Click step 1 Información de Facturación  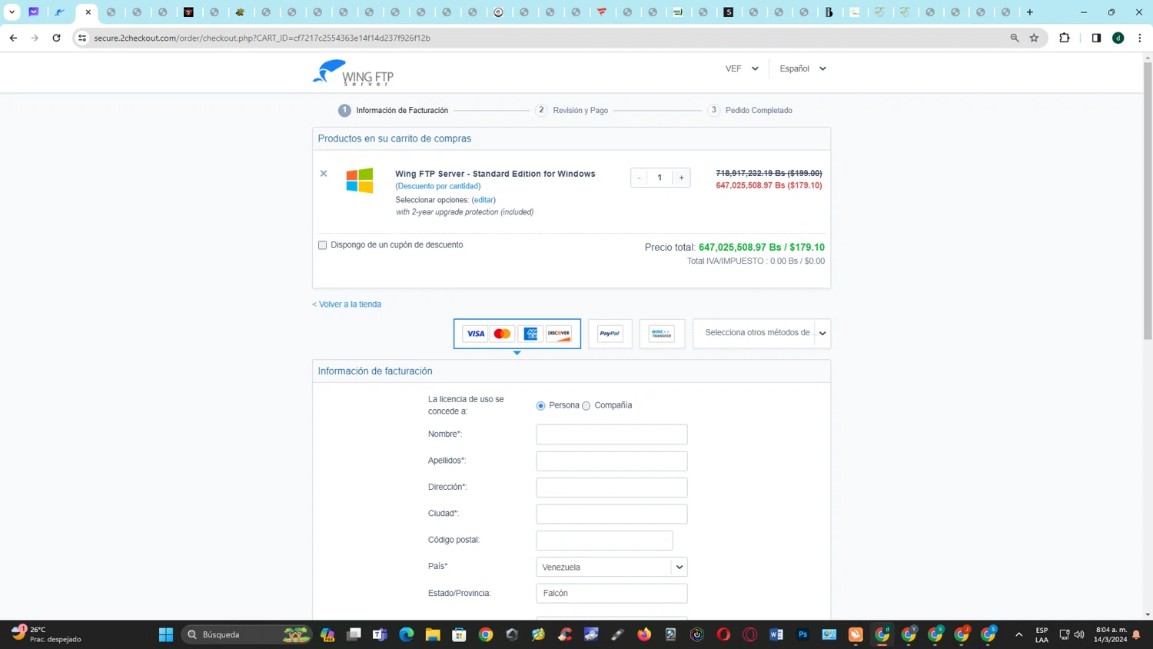coord(394,111)
